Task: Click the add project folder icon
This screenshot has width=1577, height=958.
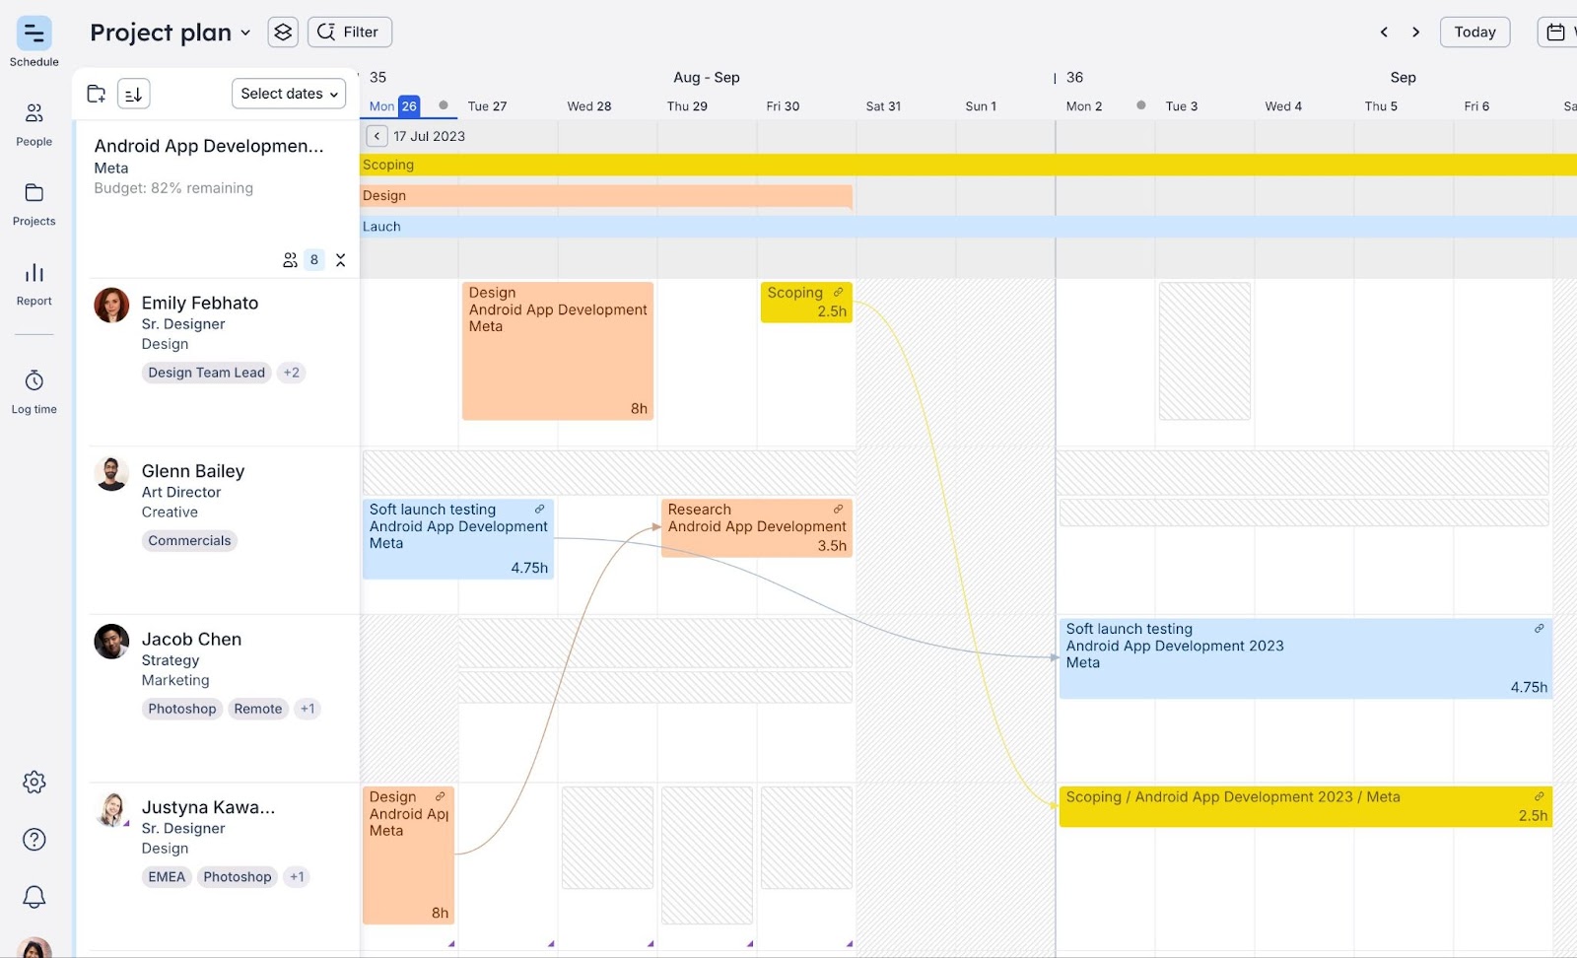Action: tap(97, 94)
